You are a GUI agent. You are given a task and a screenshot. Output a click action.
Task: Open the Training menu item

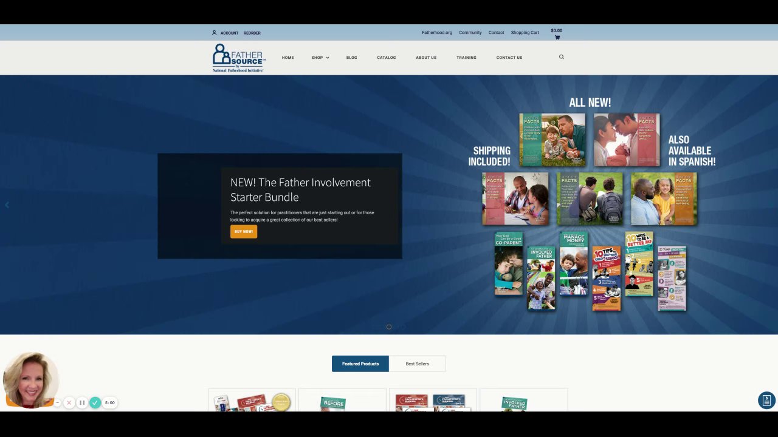click(466, 58)
